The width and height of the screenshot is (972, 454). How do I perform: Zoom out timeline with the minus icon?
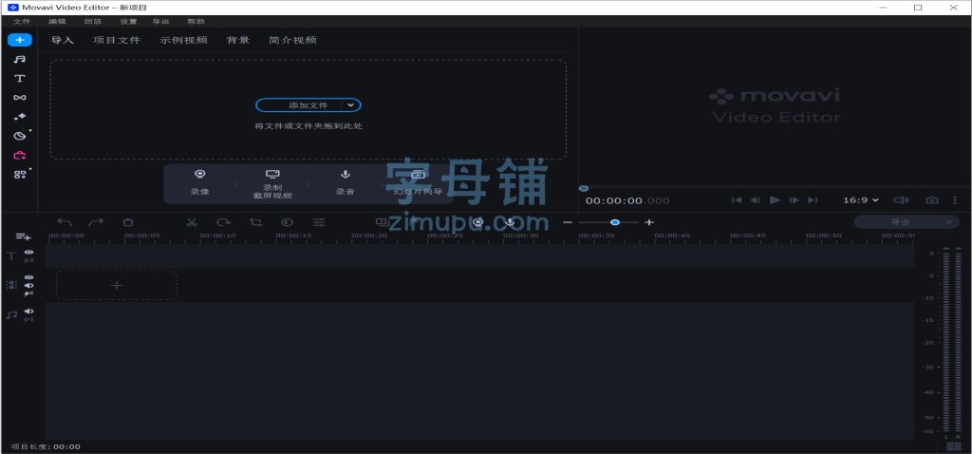[568, 222]
